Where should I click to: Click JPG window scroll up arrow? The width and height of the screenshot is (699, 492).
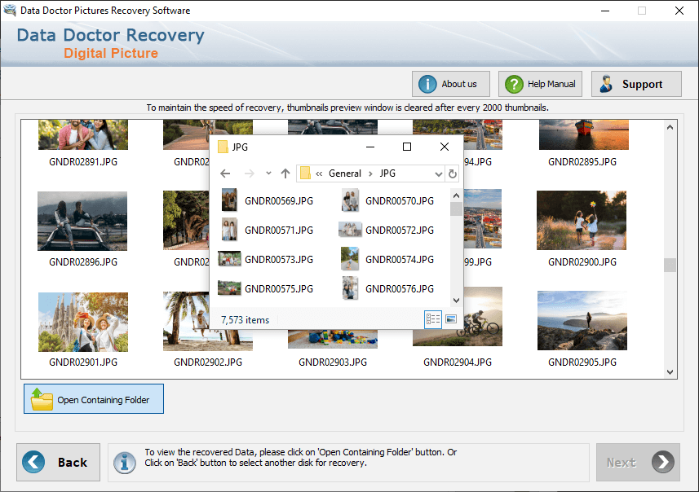[456, 195]
